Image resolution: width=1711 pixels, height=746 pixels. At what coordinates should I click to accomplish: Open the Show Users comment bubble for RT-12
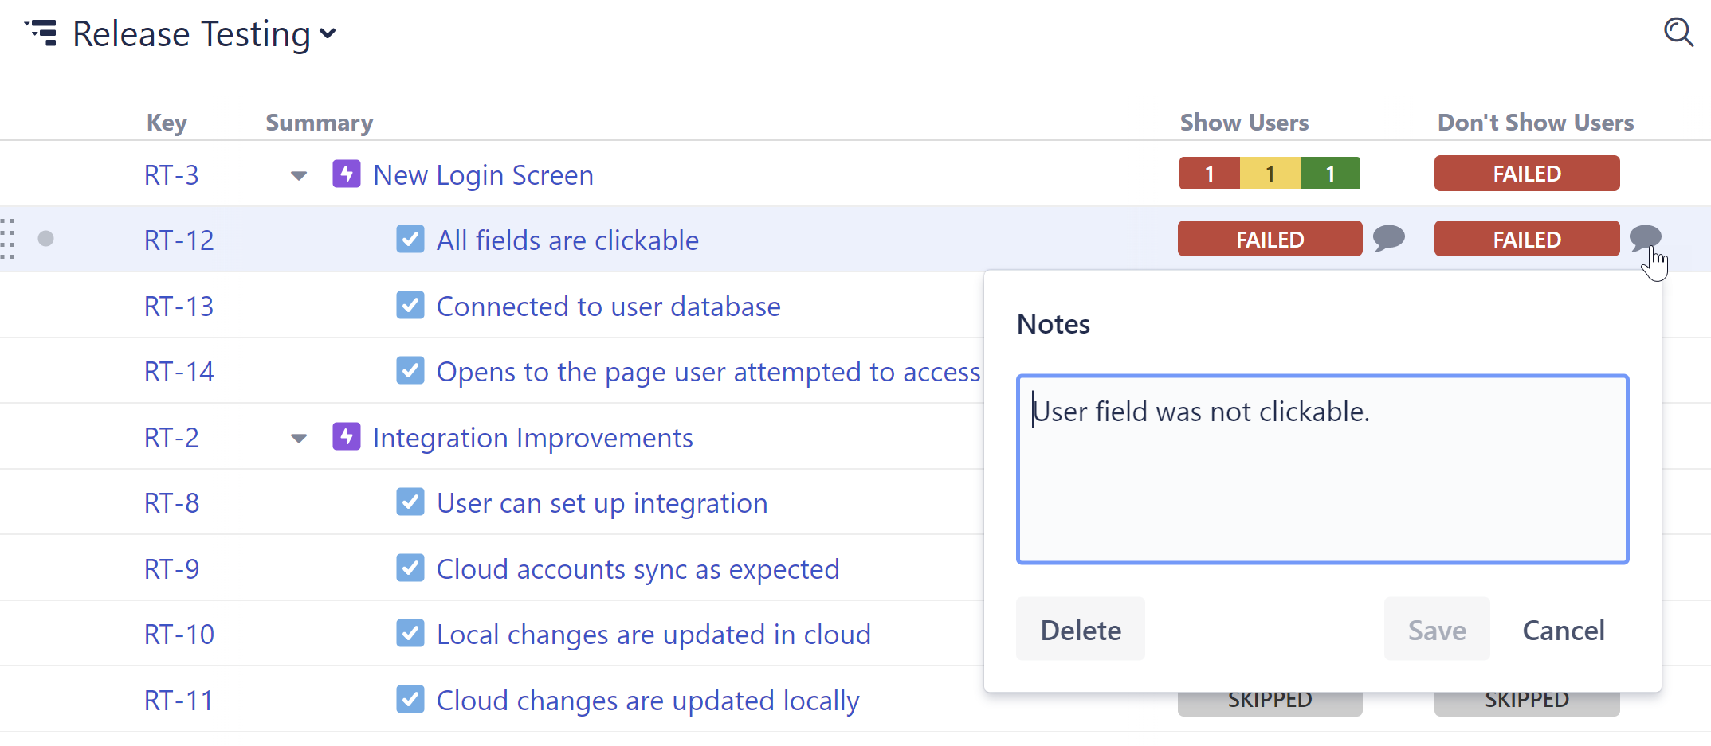coord(1388,238)
